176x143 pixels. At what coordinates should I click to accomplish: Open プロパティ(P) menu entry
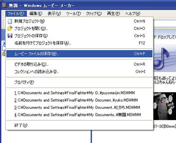click(x=79, y=82)
